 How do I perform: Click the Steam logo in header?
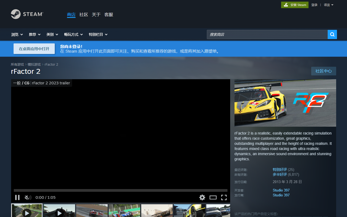click(27, 14)
